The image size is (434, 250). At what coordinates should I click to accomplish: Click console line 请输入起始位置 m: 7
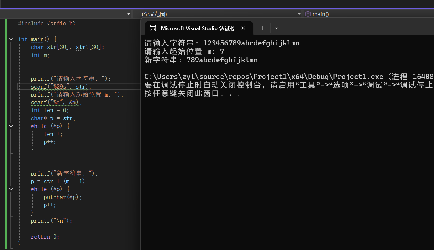pyautogui.click(x=184, y=51)
